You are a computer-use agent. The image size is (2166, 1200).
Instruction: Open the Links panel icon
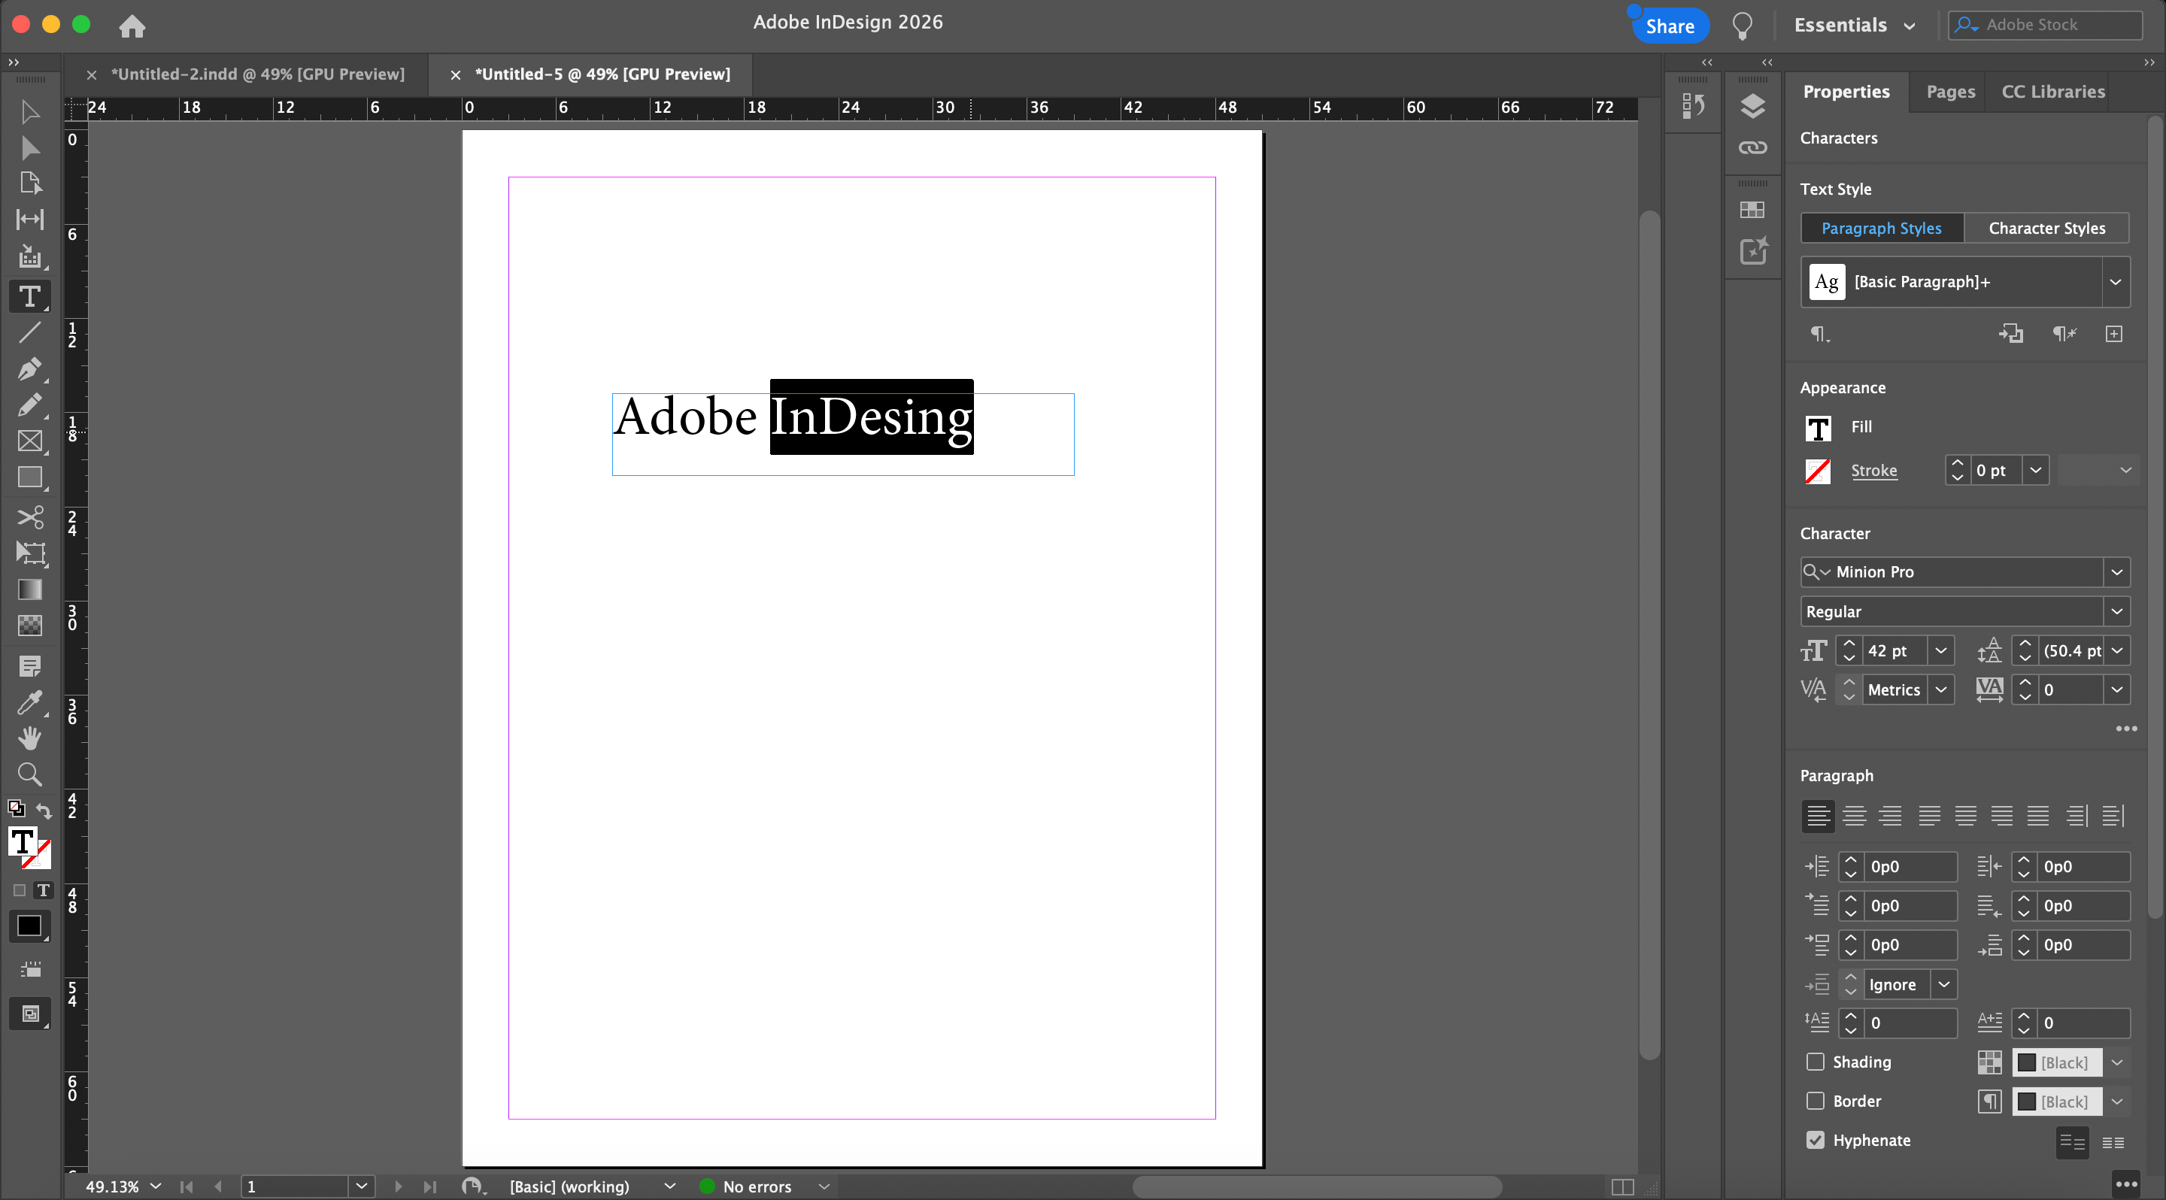(1752, 148)
